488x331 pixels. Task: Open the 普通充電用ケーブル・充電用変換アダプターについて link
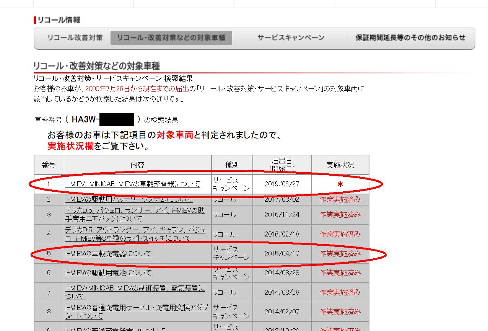click(x=137, y=312)
